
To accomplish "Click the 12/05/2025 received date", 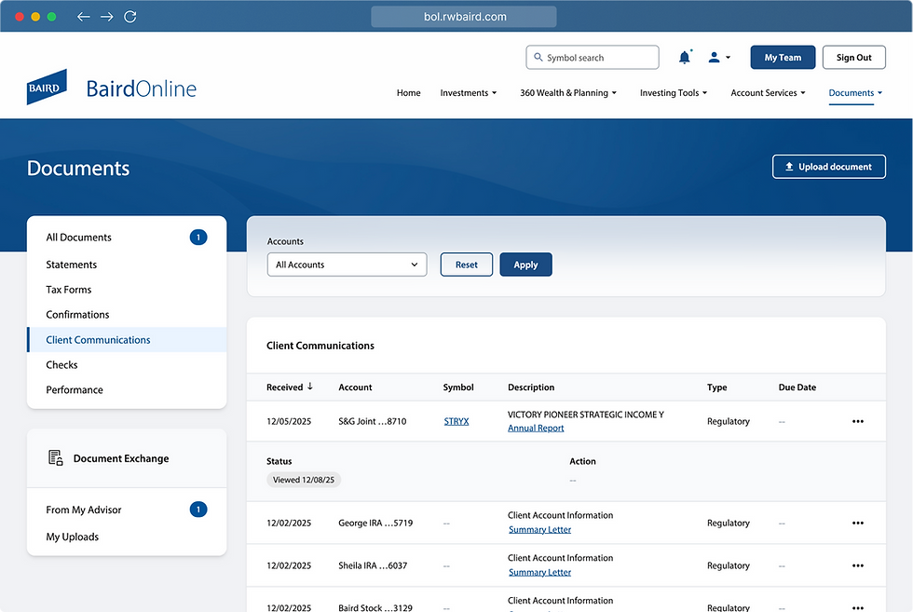I will [x=289, y=421].
